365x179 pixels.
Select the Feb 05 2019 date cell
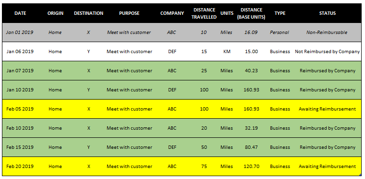point(20,109)
